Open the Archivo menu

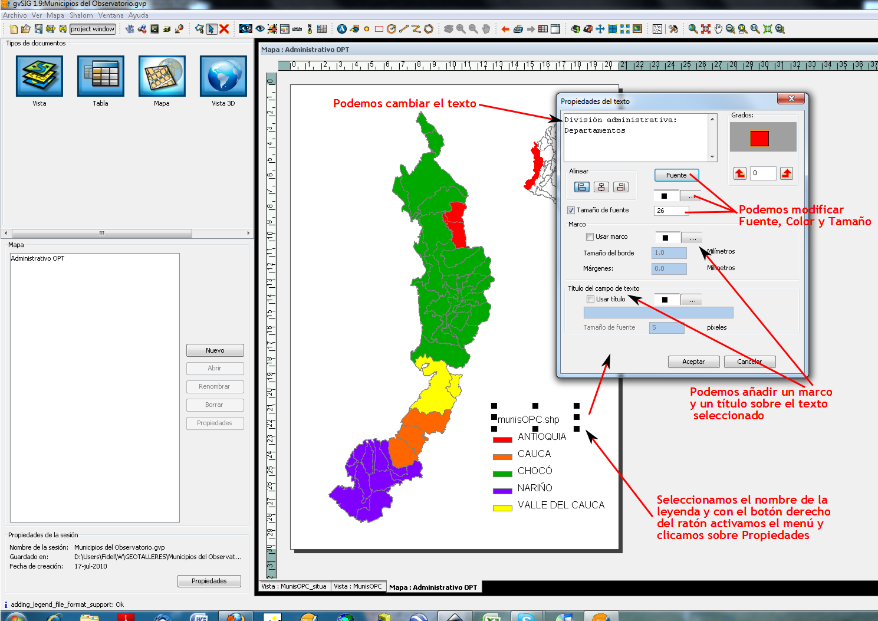pyautogui.click(x=15, y=15)
